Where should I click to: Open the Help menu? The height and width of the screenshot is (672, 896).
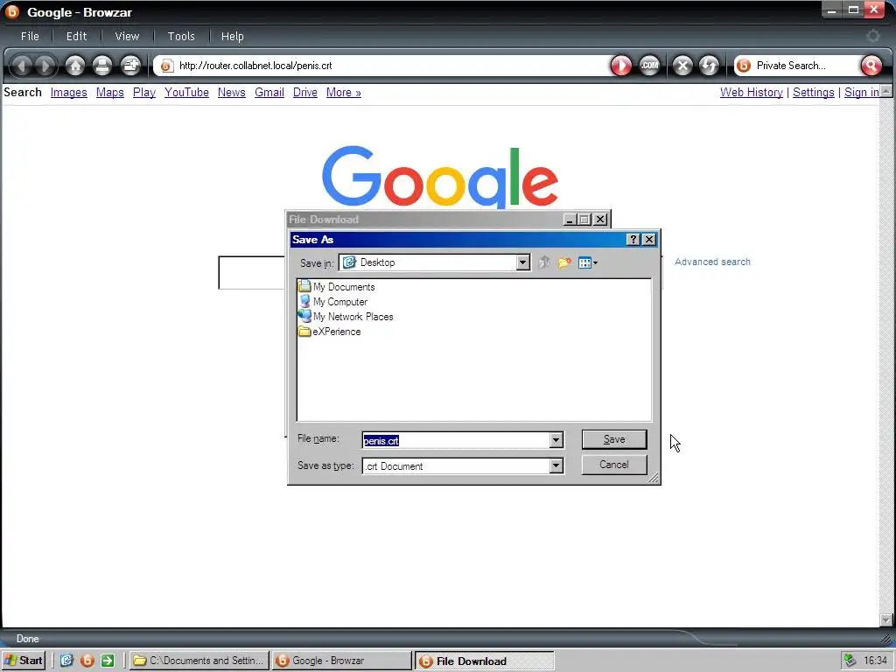click(232, 36)
